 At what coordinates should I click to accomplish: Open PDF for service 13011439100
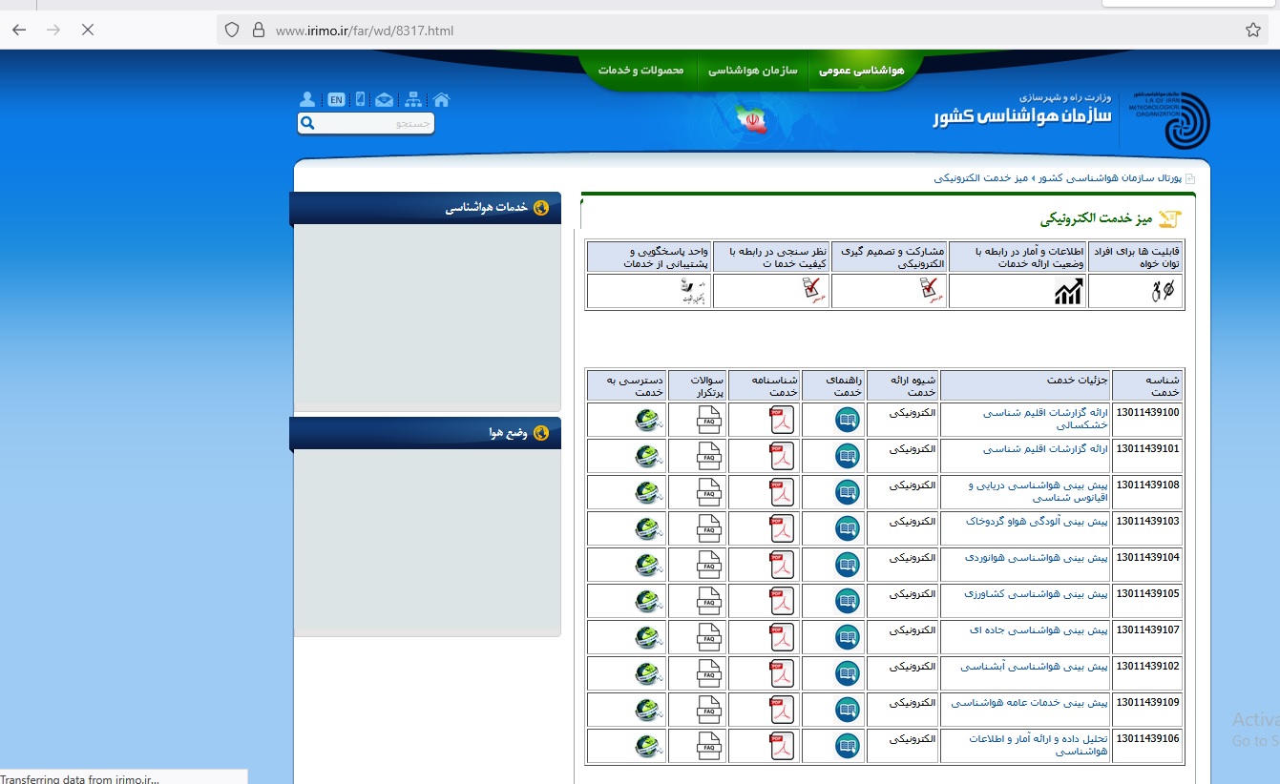click(782, 420)
